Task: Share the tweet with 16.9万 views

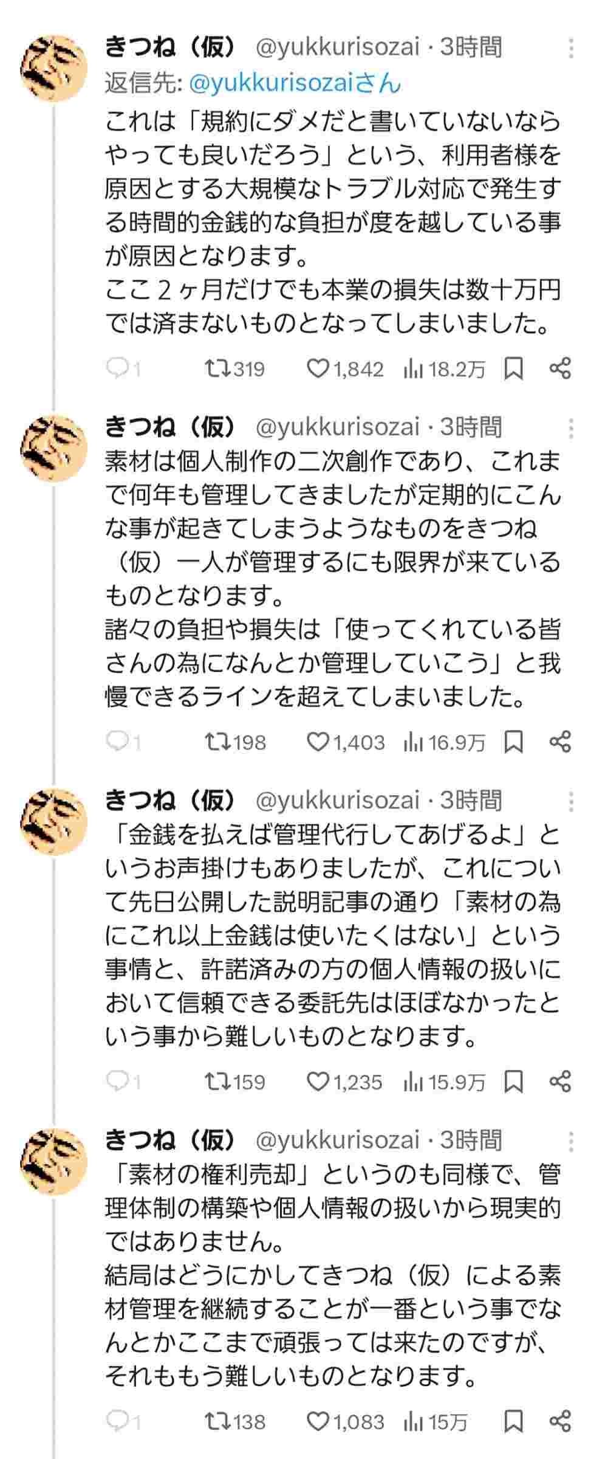Action: tap(560, 742)
